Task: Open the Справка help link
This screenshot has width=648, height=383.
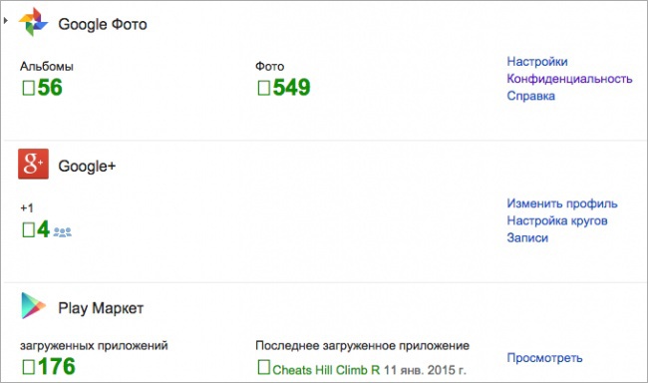Action: coord(531,96)
